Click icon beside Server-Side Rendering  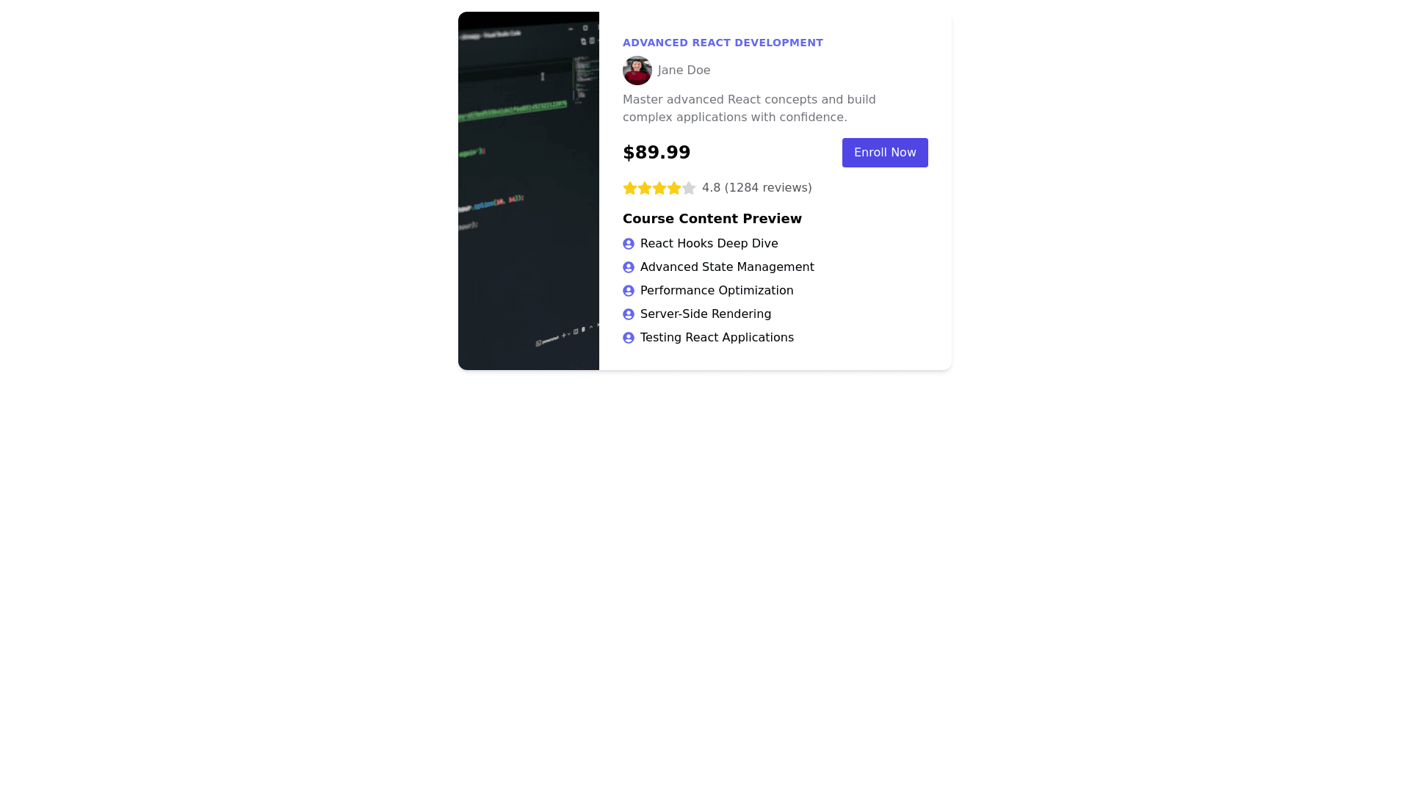click(x=629, y=314)
